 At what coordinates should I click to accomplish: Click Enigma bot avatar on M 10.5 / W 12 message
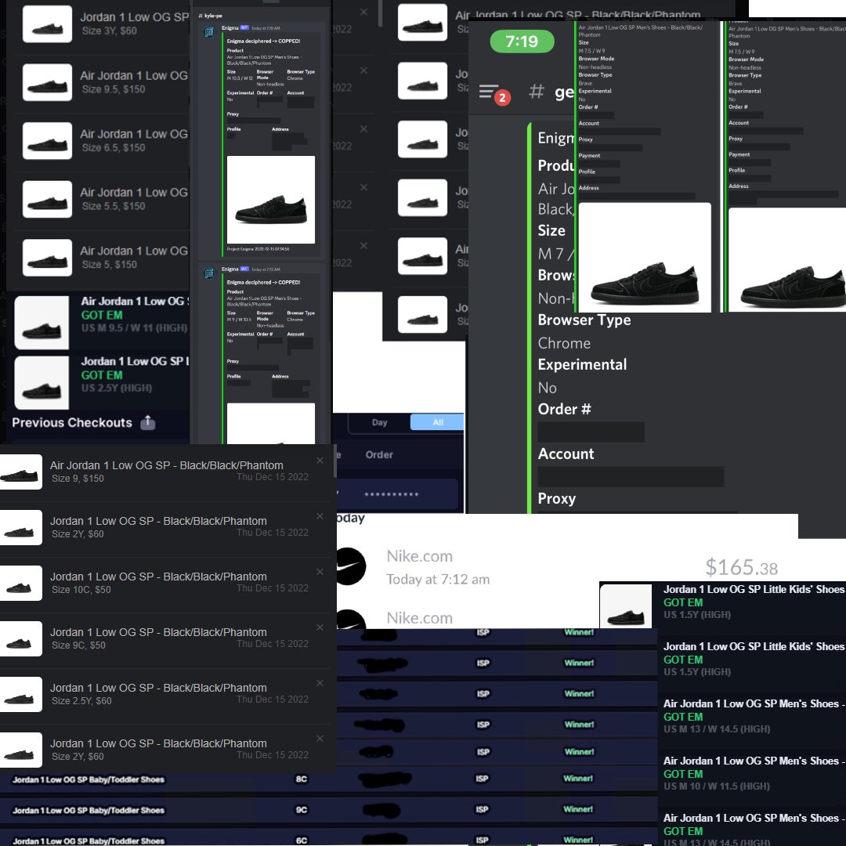[x=209, y=32]
